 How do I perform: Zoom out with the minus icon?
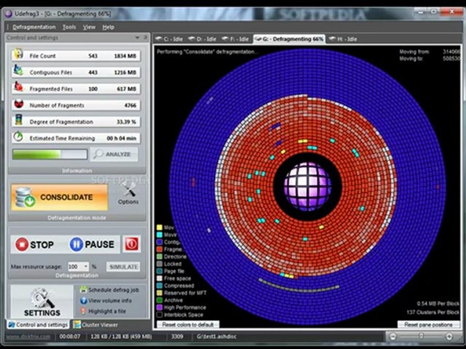pyautogui.click(x=393, y=337)
